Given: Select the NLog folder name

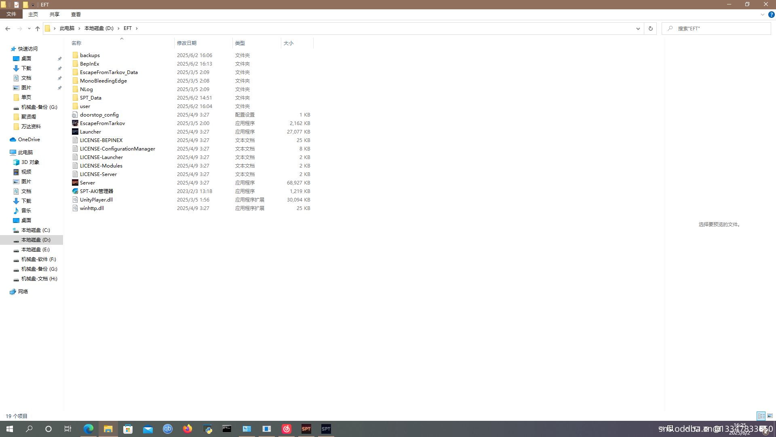Looking at the screenshot, I should pos(86,89).
